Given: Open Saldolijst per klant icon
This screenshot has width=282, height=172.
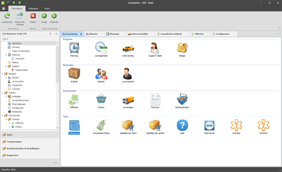Looking at the screenshot, I should point(128,126).
